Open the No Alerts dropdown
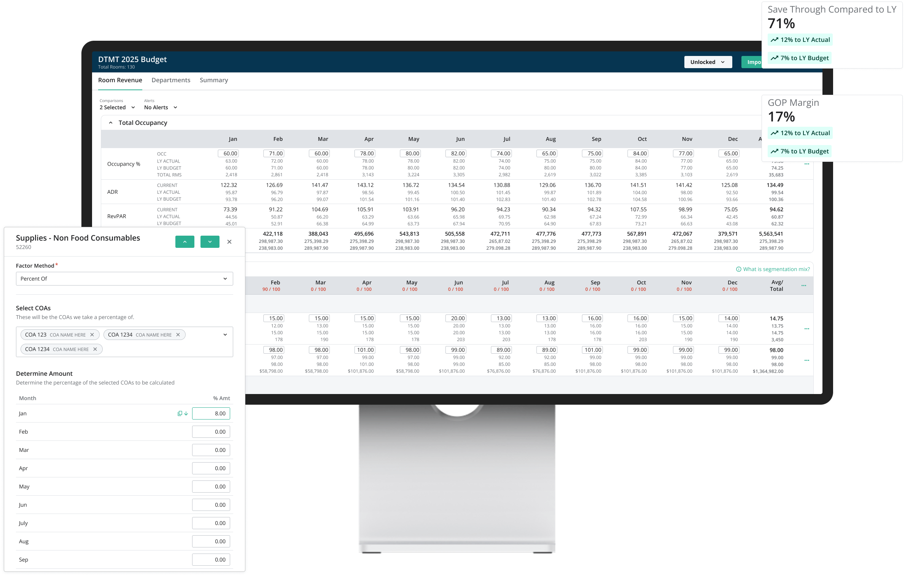Viewport: 905px width, 576px height. coord(161,107)
